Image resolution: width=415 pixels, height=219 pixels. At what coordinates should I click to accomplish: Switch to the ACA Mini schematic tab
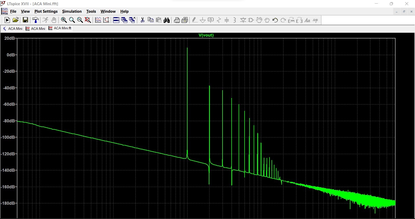(12, 29)
